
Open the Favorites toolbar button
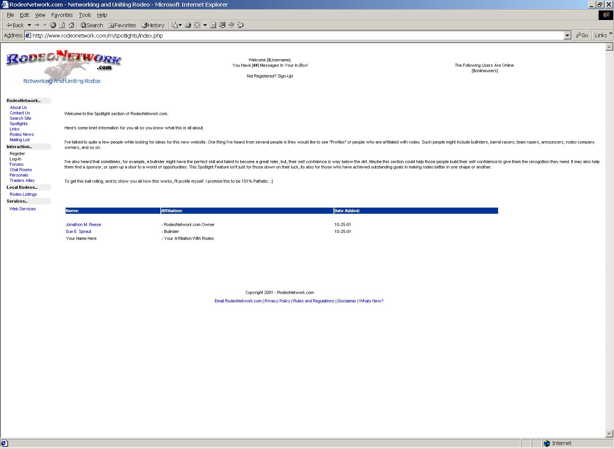(x=122, y=25)
